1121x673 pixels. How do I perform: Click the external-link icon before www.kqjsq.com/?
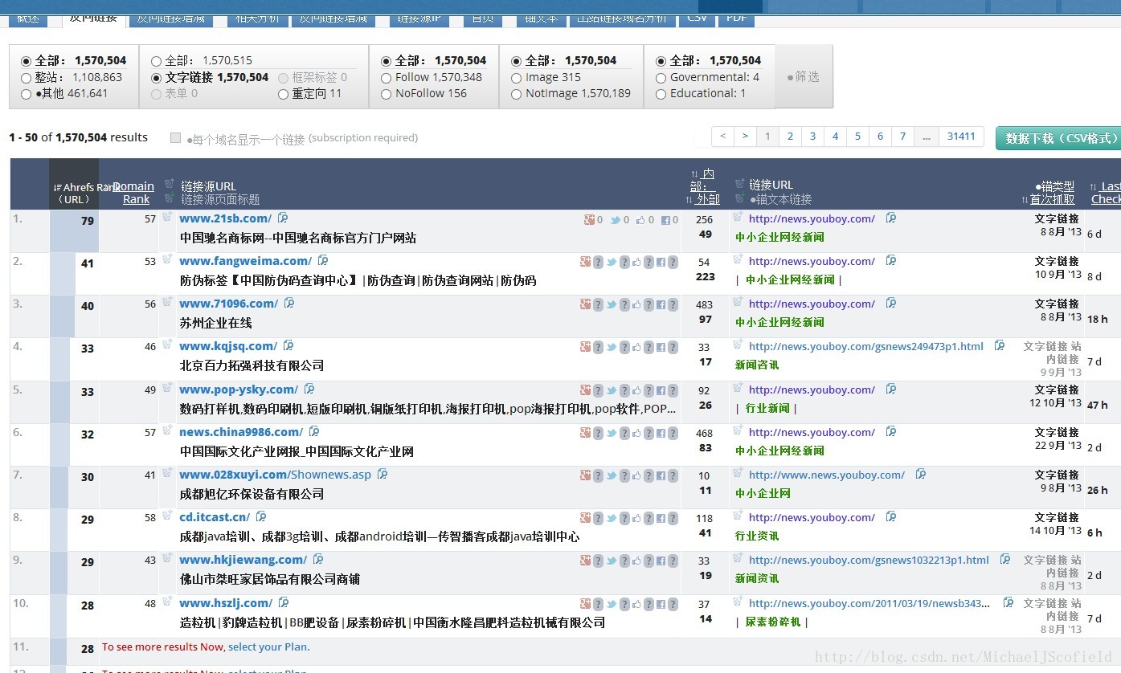(167, 345)
